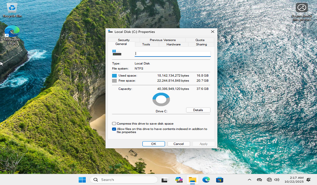
Task: Click the Microsoft Edge desktop shortcut
Action: coord(12,35)
